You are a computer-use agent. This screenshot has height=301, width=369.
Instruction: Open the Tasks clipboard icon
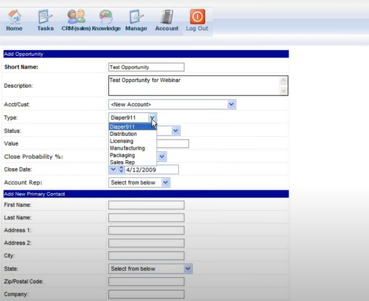tap(45, 16)
